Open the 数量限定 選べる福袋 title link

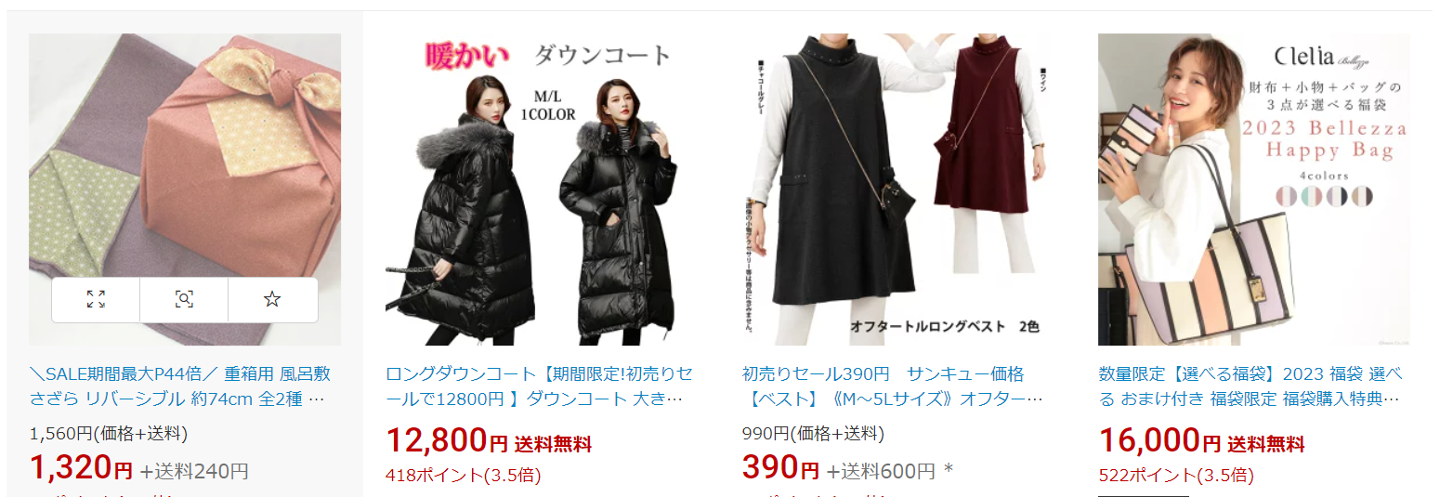[x=1250, y=386]
